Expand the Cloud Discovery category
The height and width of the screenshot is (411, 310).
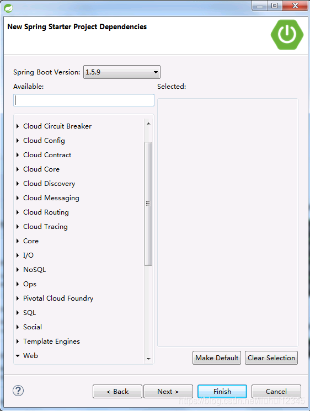pyautogui.click(x=18, y=184)
